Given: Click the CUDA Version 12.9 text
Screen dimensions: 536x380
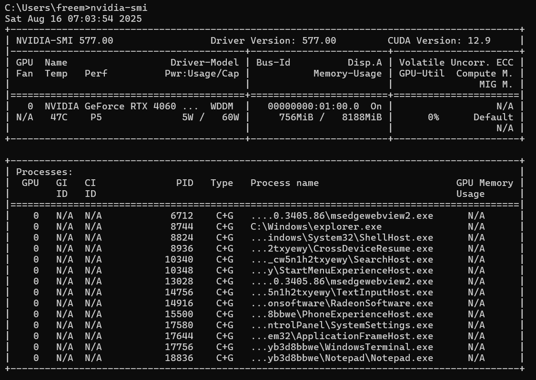Looking at the screenshot, I should point(439,41).
